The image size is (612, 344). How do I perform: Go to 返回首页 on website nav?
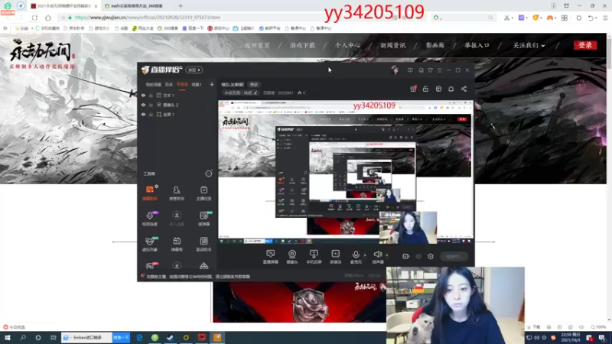(257, 45)
